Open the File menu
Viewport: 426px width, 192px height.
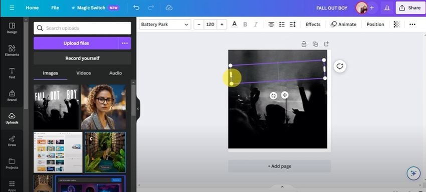(x=55, y=8)
